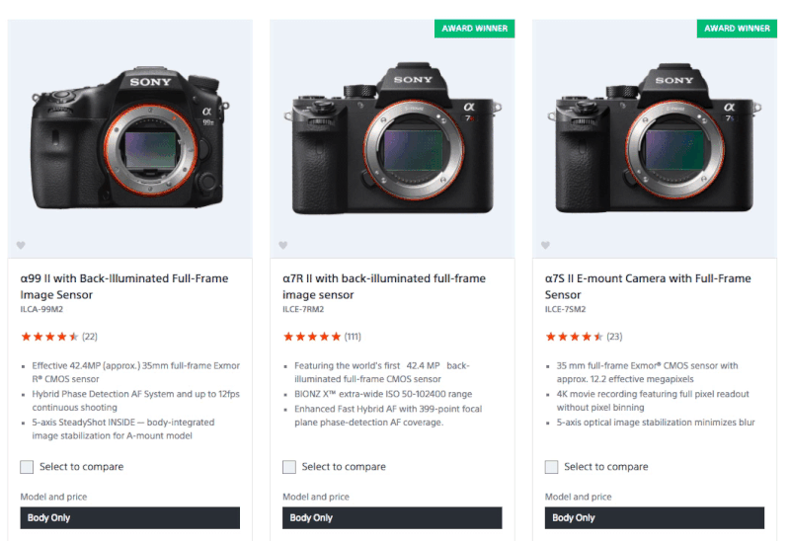The image size is (790, 541).
Task: Click the α7R II star rating
Action: (312, 337)
